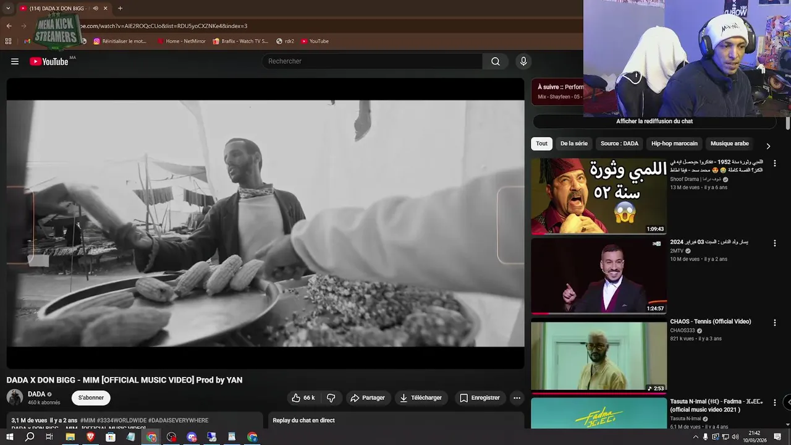The width and height of the screenshot is (791, 445).
Task: Open CHAOS333 channel name
Action: click(682, 331)
